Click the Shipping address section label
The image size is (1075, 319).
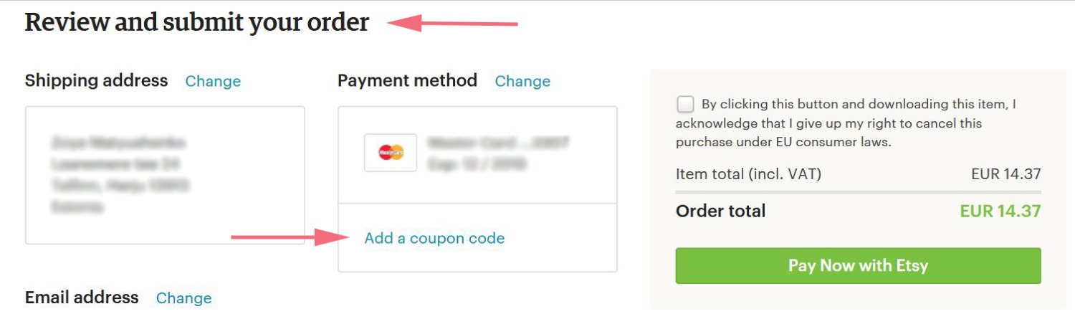96,80
